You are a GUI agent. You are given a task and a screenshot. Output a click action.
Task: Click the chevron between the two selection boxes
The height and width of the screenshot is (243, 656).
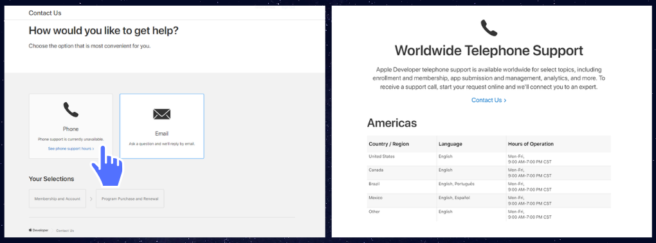[x=91, y=199]
